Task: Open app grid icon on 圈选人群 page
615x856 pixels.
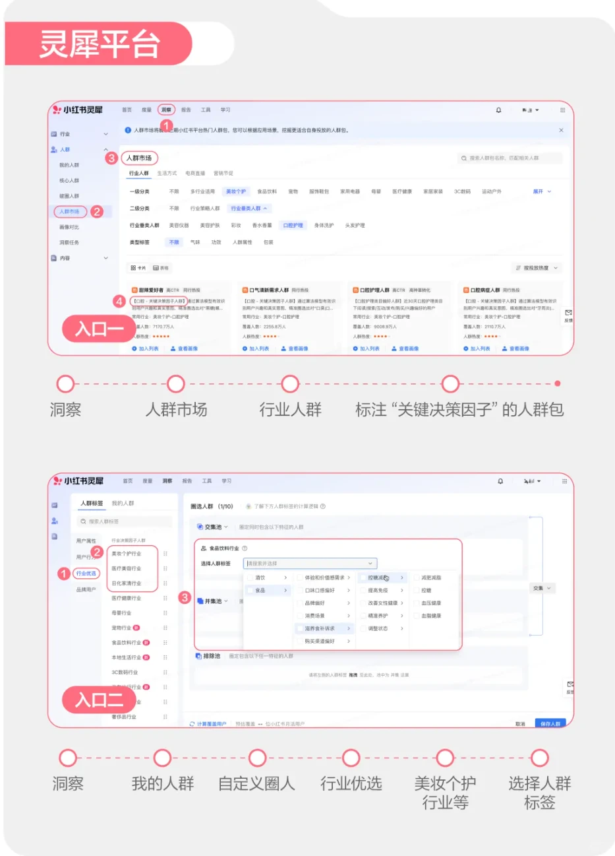Action: tap(564, 481)
